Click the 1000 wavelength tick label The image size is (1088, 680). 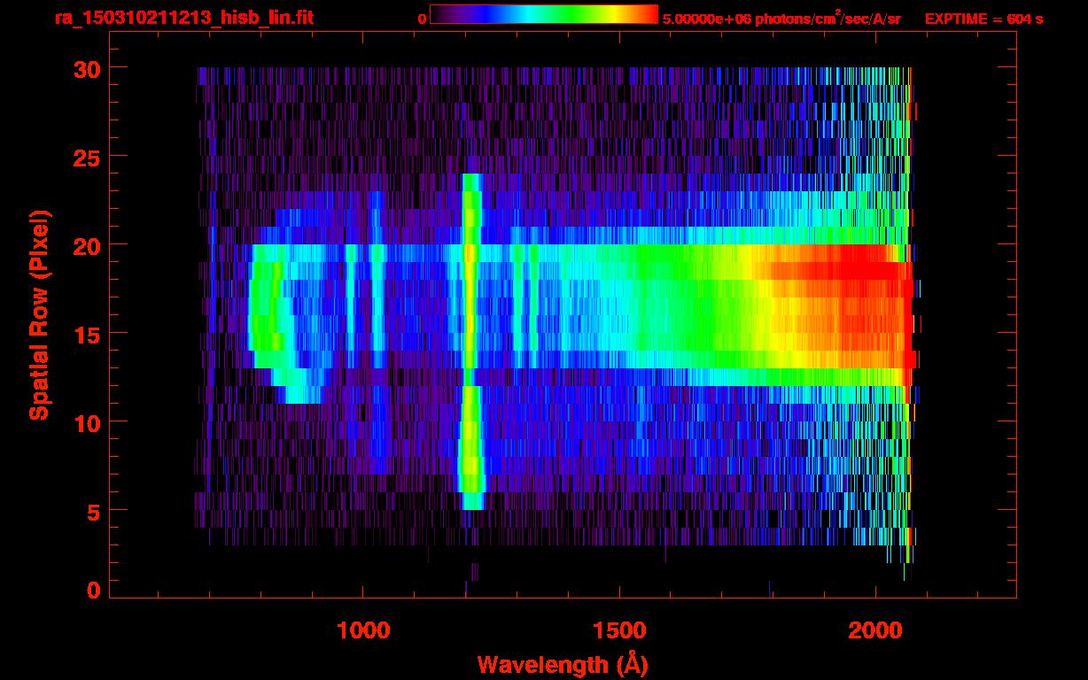[363, 630]
